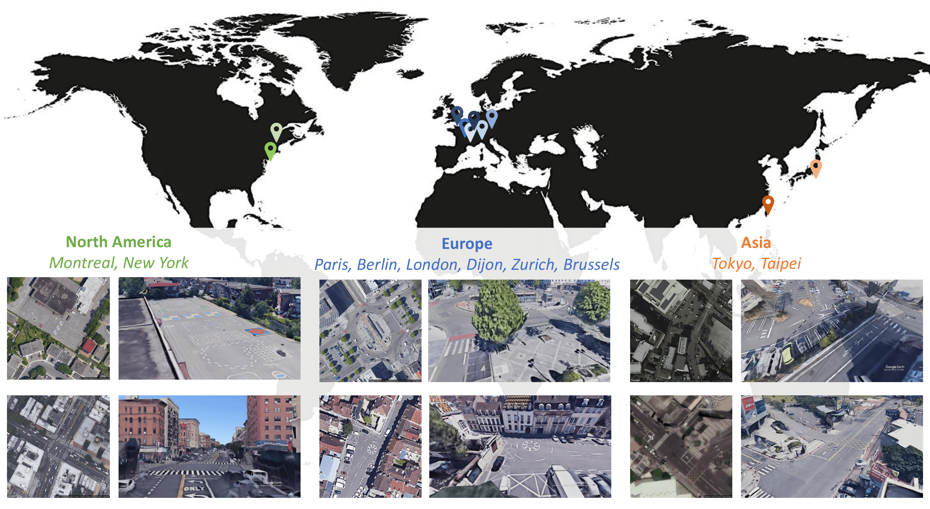
Task: Click the 'Europe' heading
Action: pyautogui.click(x=467, y=244)
